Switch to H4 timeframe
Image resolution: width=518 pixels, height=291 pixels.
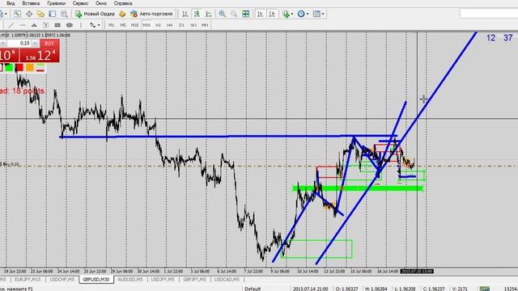tap(170, 25)
